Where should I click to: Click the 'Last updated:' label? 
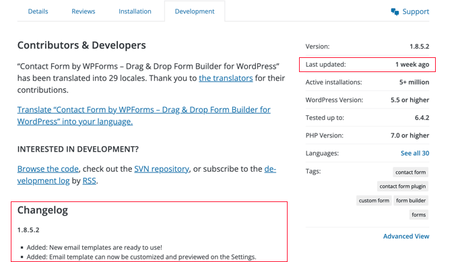326,65
